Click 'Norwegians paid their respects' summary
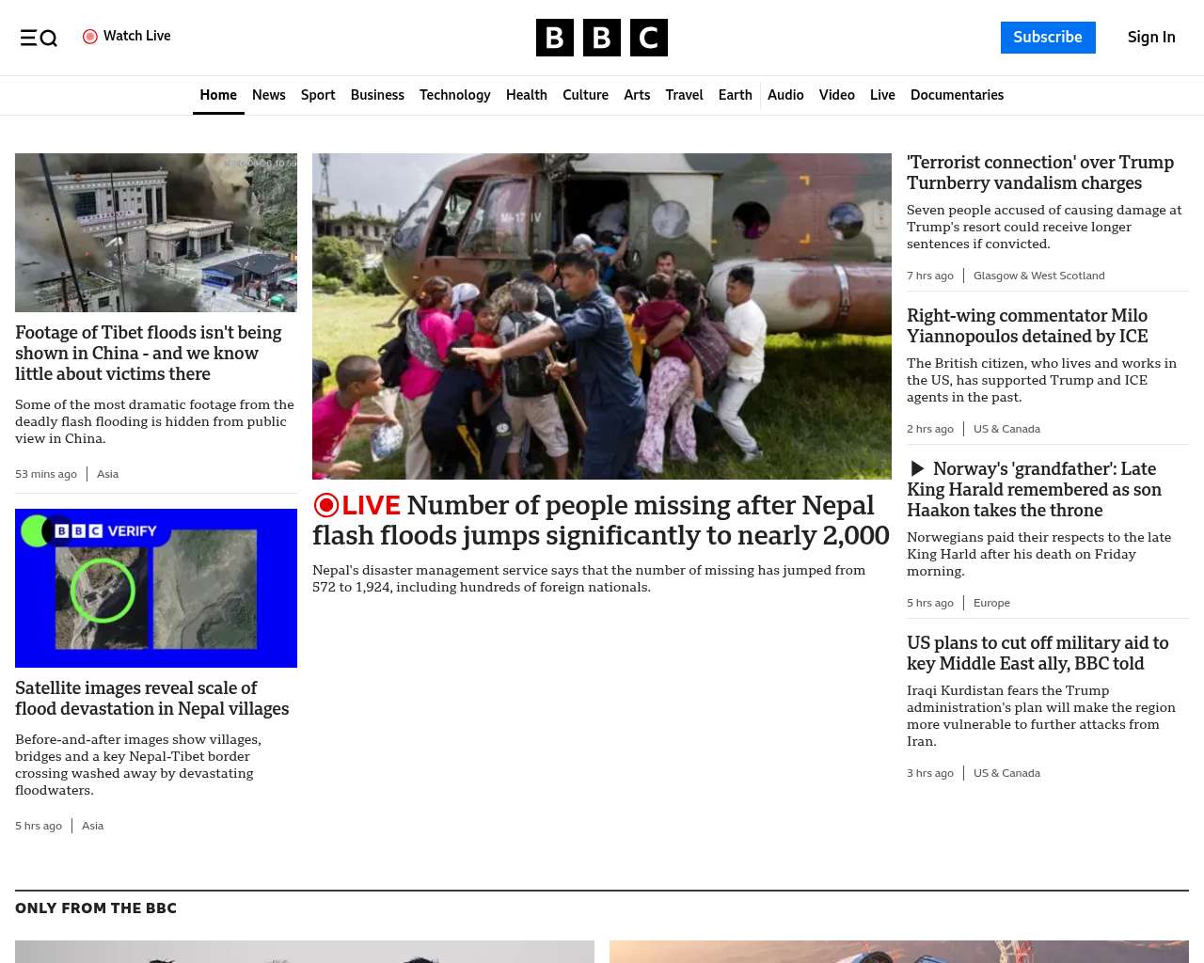 point(1038,554)
